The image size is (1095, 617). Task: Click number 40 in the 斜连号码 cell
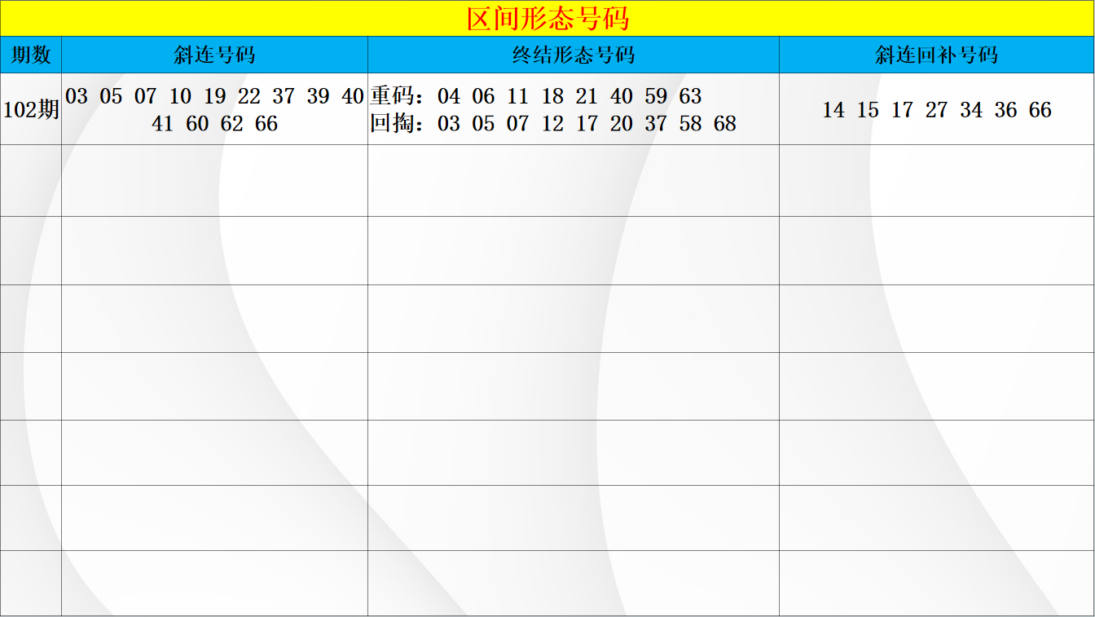coord(353,96)
